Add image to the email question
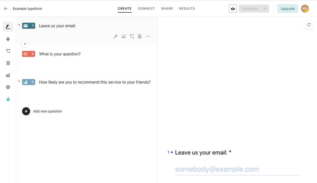317x183 pixels. coord(123,36)
